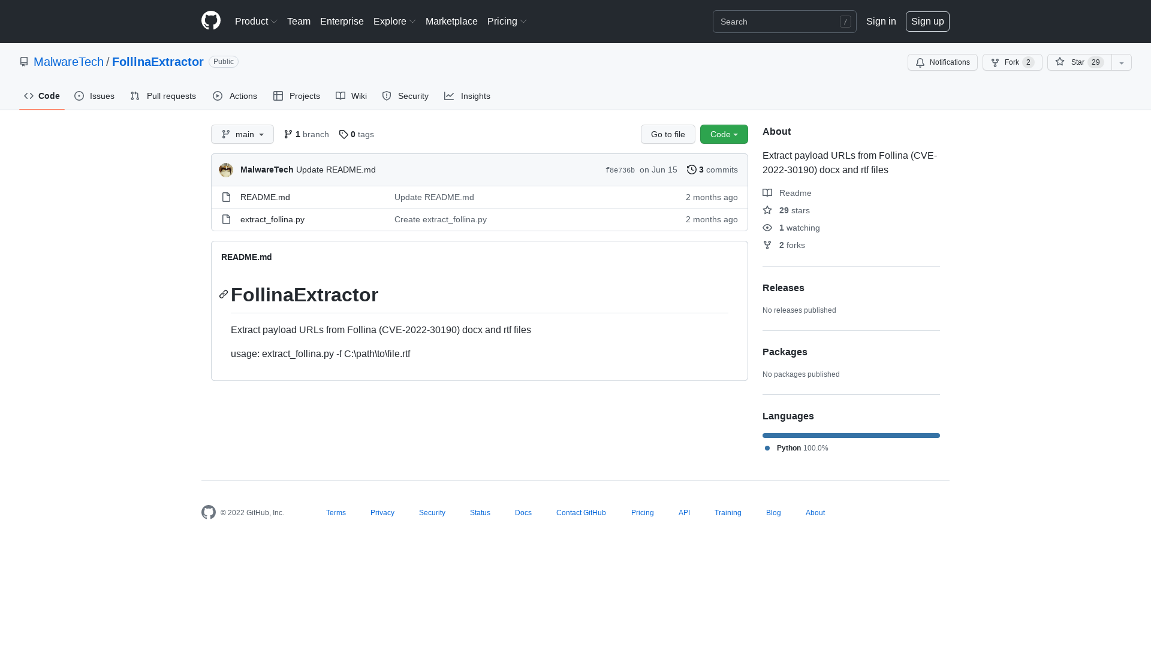
Task: Click the Notifications button
Action: (x=942, y=62)
